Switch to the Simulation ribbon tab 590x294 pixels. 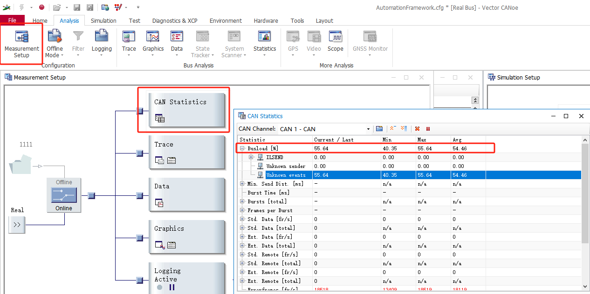[x=103, y=20]
